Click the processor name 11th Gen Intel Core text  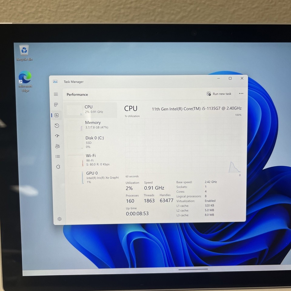click(196, 109)
